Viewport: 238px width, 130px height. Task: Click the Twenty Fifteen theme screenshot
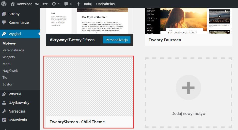click(89, 21)
